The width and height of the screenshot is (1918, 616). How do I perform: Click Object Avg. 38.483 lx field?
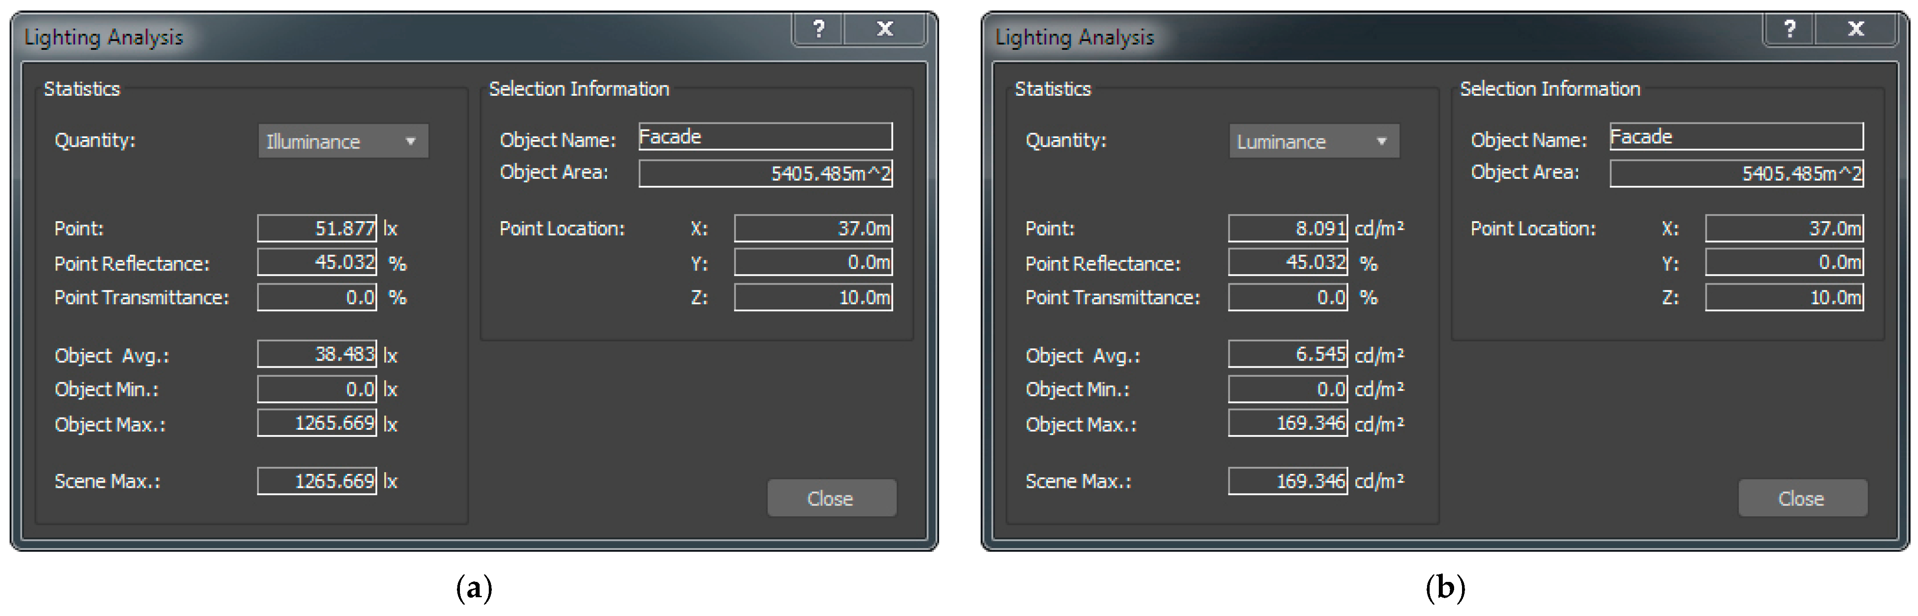tap(317, 355)
